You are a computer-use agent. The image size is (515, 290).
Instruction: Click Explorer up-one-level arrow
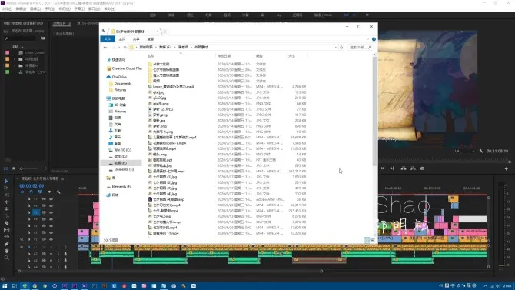point(125,48)
